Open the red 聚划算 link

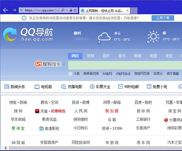point(112,111)
